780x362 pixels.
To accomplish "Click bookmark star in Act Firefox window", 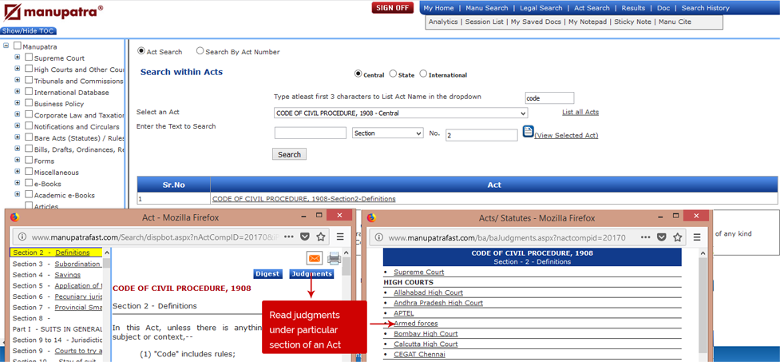I will click(x=322, y=237).
